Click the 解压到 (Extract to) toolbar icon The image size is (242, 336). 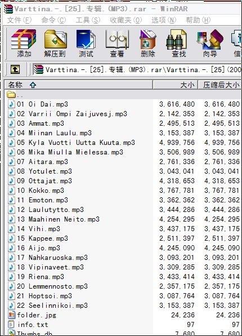pos(55,39)
